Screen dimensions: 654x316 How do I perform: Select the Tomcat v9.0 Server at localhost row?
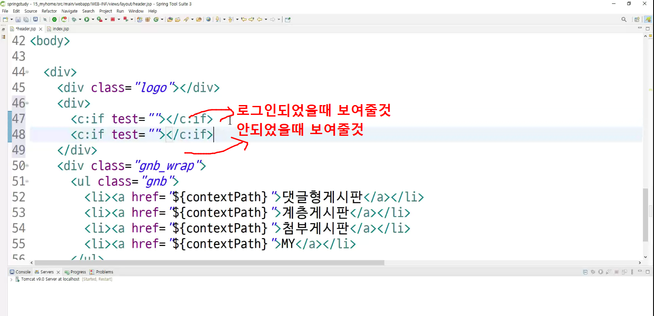(64, 279)
